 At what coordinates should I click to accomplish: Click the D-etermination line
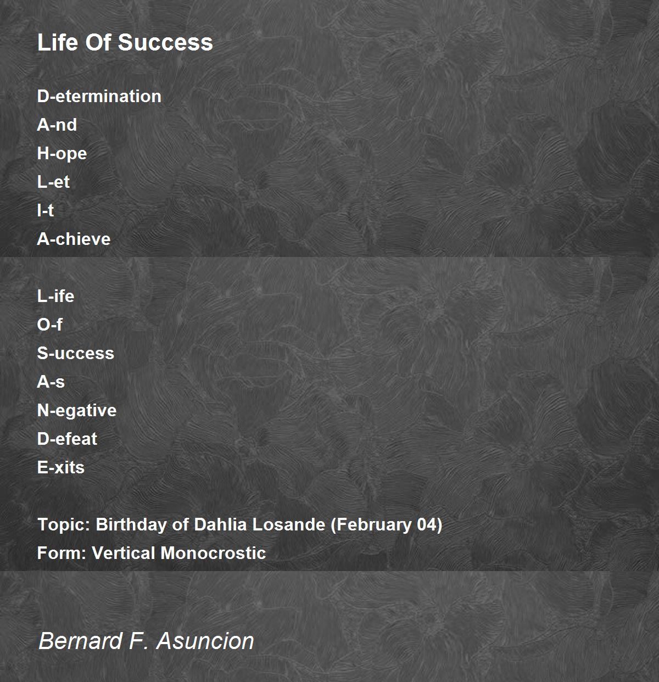(99, 96)
